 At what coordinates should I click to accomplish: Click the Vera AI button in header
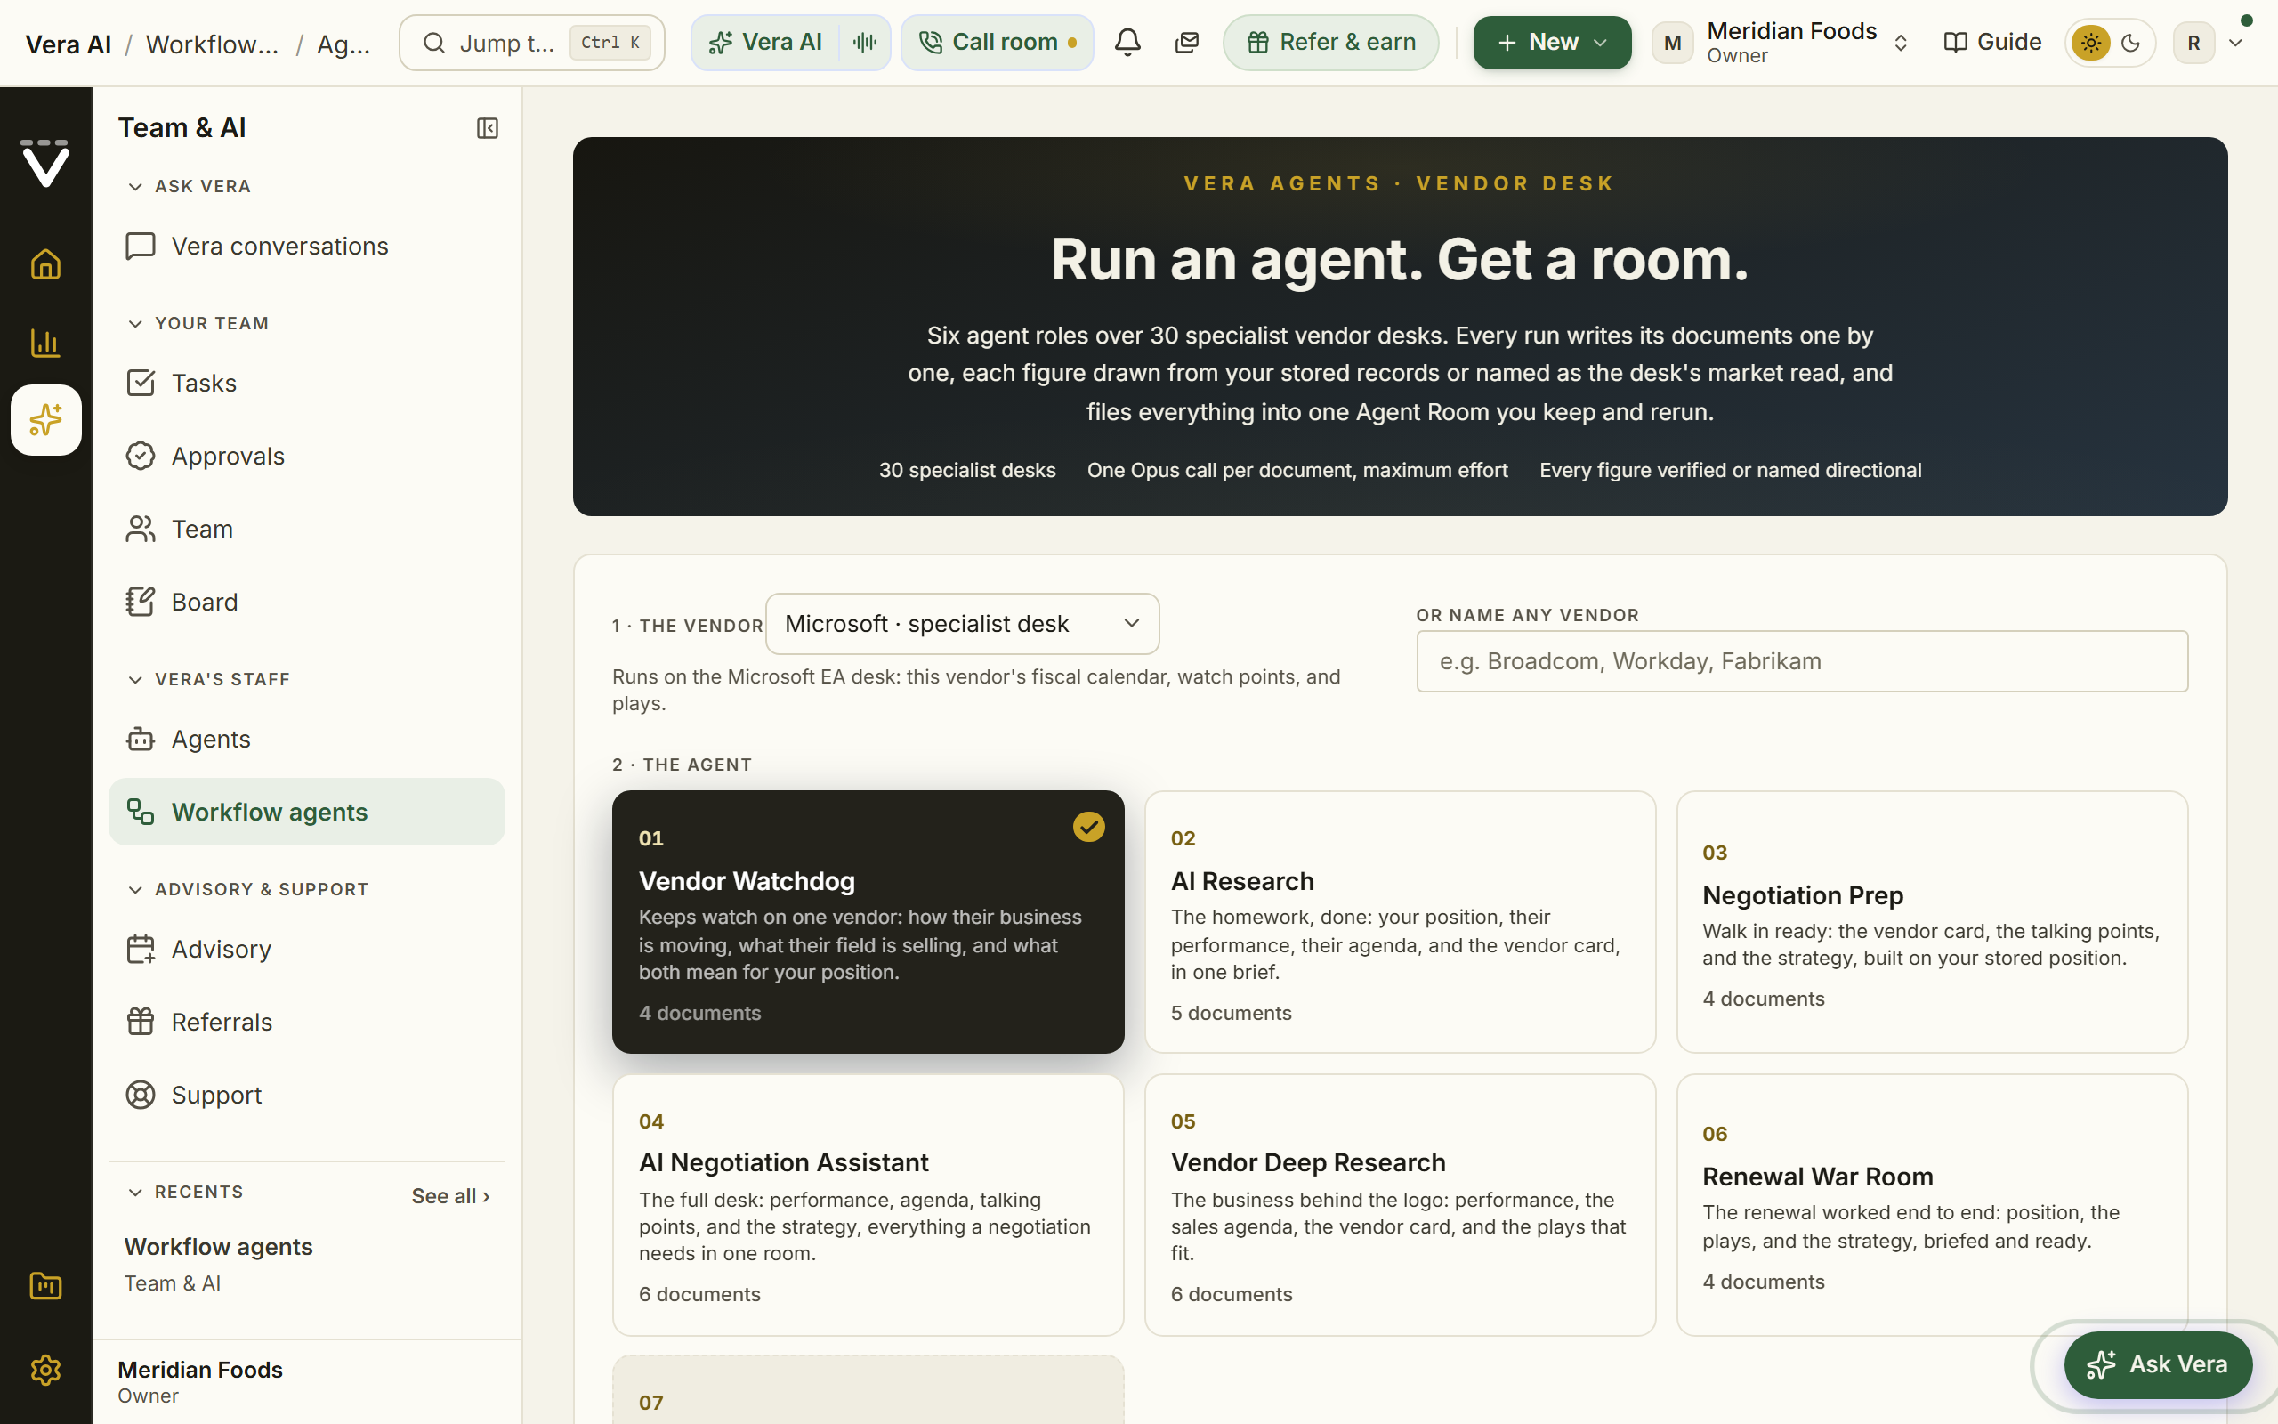coord(766,43)
